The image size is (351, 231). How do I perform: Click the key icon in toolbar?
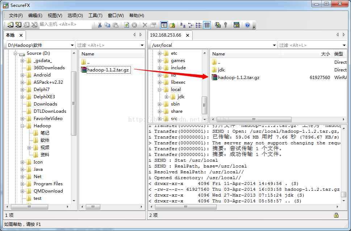tap(226, 25)
